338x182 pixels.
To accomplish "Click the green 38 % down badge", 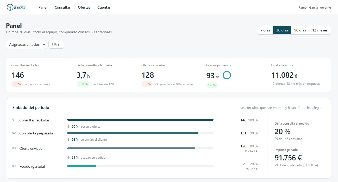I will click(x=83, y=84).
